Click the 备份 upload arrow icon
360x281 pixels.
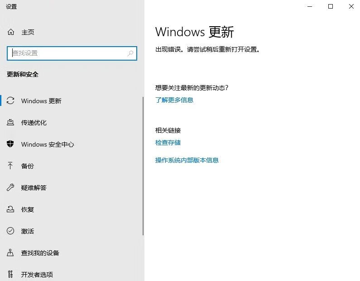(10, 166)
